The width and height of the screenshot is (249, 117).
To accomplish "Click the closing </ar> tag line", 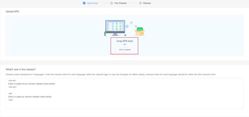I will [x=11, y=100].
